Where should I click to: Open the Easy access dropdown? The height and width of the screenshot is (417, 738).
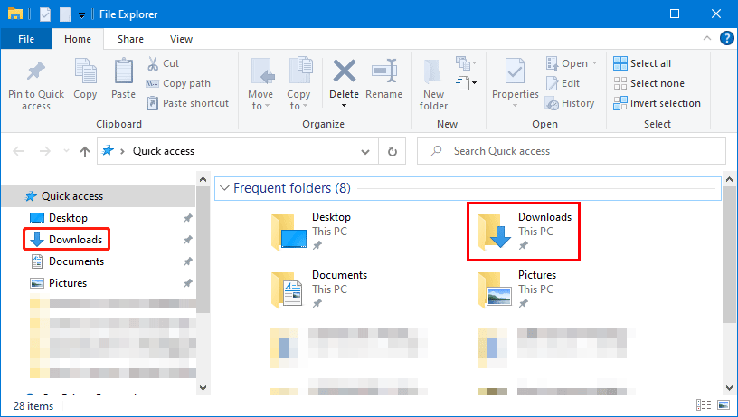pos(466,62)
